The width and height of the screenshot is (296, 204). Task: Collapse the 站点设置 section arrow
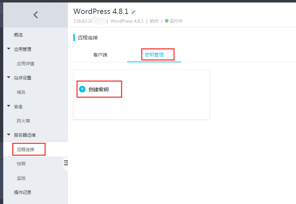[x=9, y=77]
